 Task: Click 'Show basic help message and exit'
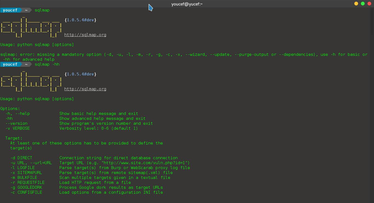pyautogui.click(x=99, y=114)
